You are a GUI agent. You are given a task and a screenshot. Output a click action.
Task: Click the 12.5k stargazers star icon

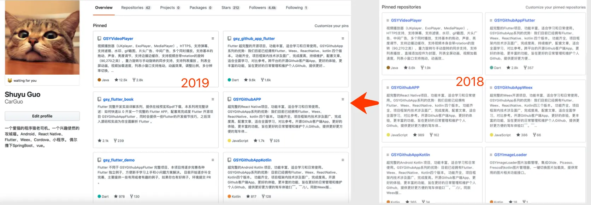tap(116, 80)
